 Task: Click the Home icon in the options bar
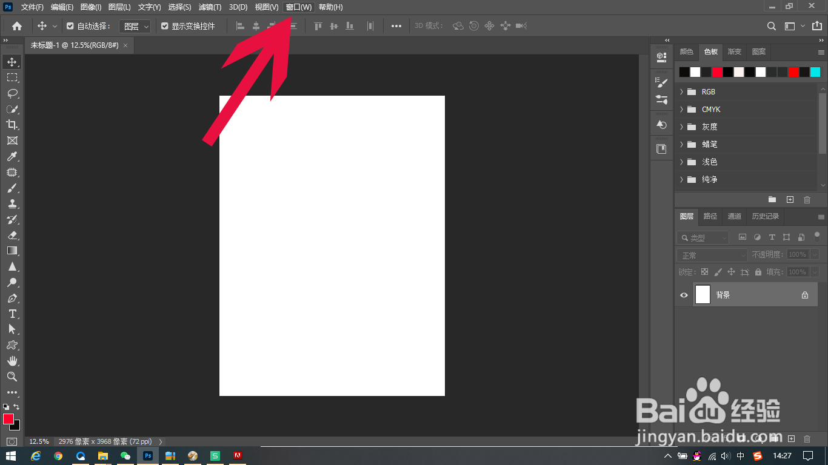click(17, 26)
